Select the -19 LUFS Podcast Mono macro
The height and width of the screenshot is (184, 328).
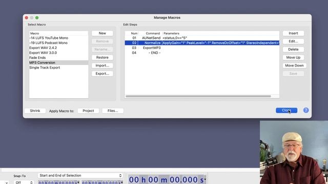point(58,43)
